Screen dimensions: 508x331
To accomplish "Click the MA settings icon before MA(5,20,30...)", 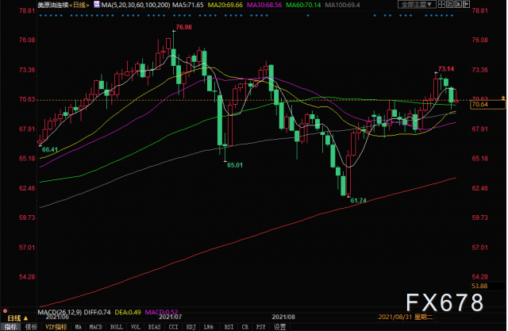I will coord(97,4).
